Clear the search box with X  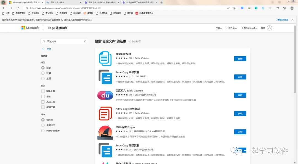coord(85,41)
